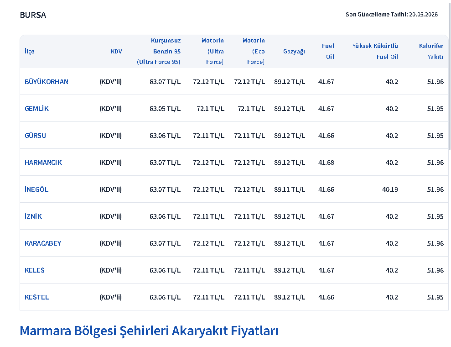Open the HARMANCIK district link

[x=43, y=163]
